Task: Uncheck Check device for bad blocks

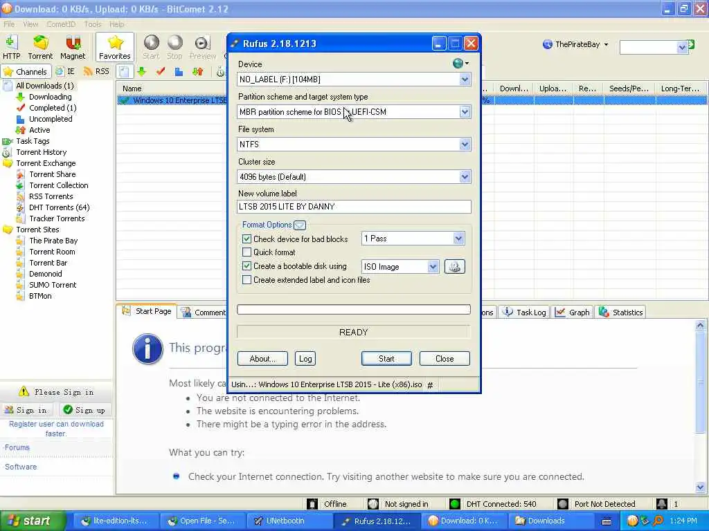Action: point(247,239)
